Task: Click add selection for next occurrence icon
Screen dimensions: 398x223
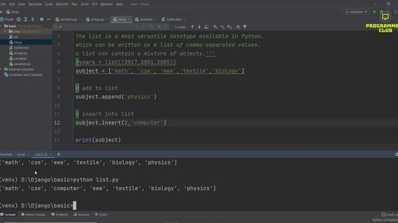Action: pyautogui.click(x=215, y=27)
